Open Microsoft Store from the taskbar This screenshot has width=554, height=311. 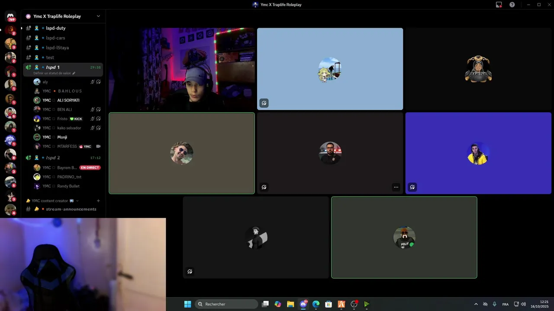click(x=329, y=304)
